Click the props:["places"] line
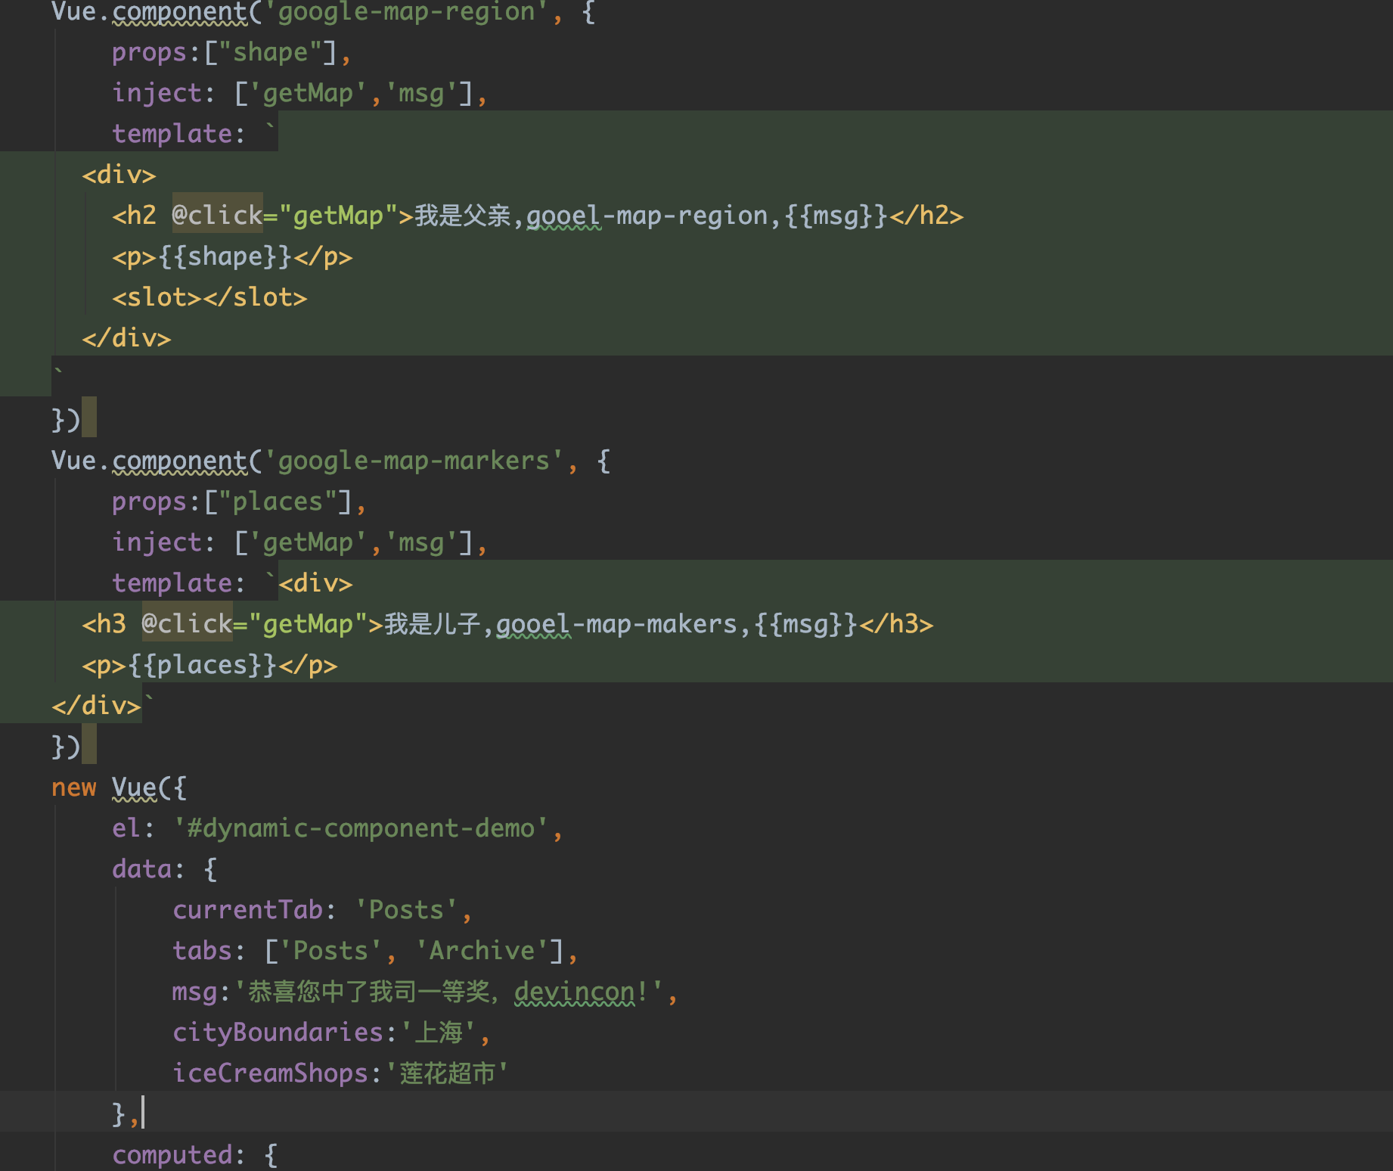The image size is (1393, 1171). point(239,502)
